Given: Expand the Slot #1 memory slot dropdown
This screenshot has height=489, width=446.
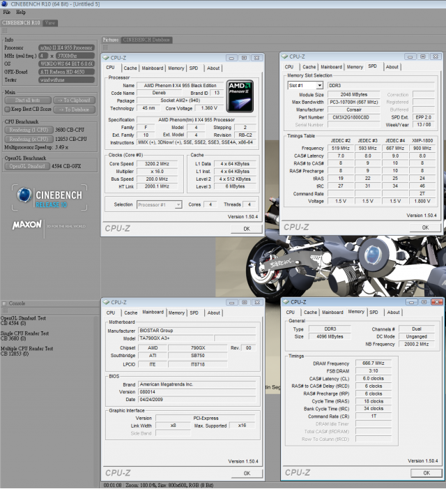Looking at the screenshot, I should [320, 85].
